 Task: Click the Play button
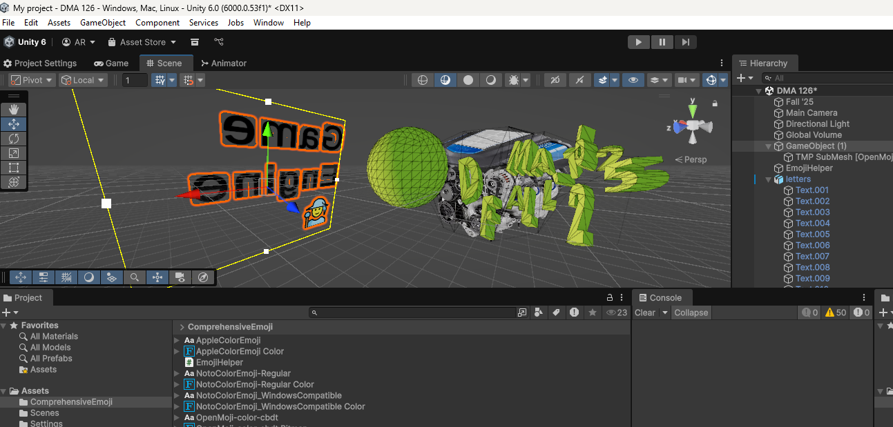click(x=638, y=42)
